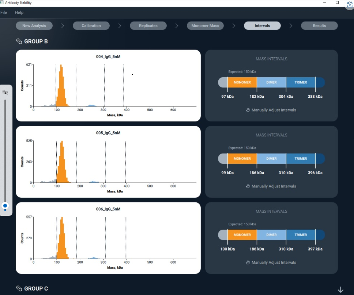Click the Group C stacked-circles icon
Screen dimensions: 354x295
point(19,288)
